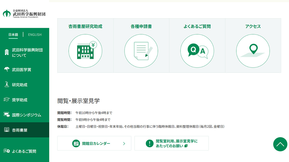Click the chevron arrow on the calendar button
The height and width of the screenshot is (162, 289).
tap(124, 143)
